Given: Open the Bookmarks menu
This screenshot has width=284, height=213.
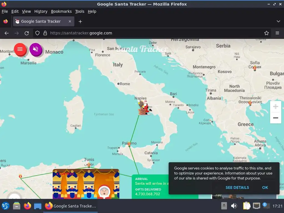Looking at the screenshot, I should pos(61,11).
